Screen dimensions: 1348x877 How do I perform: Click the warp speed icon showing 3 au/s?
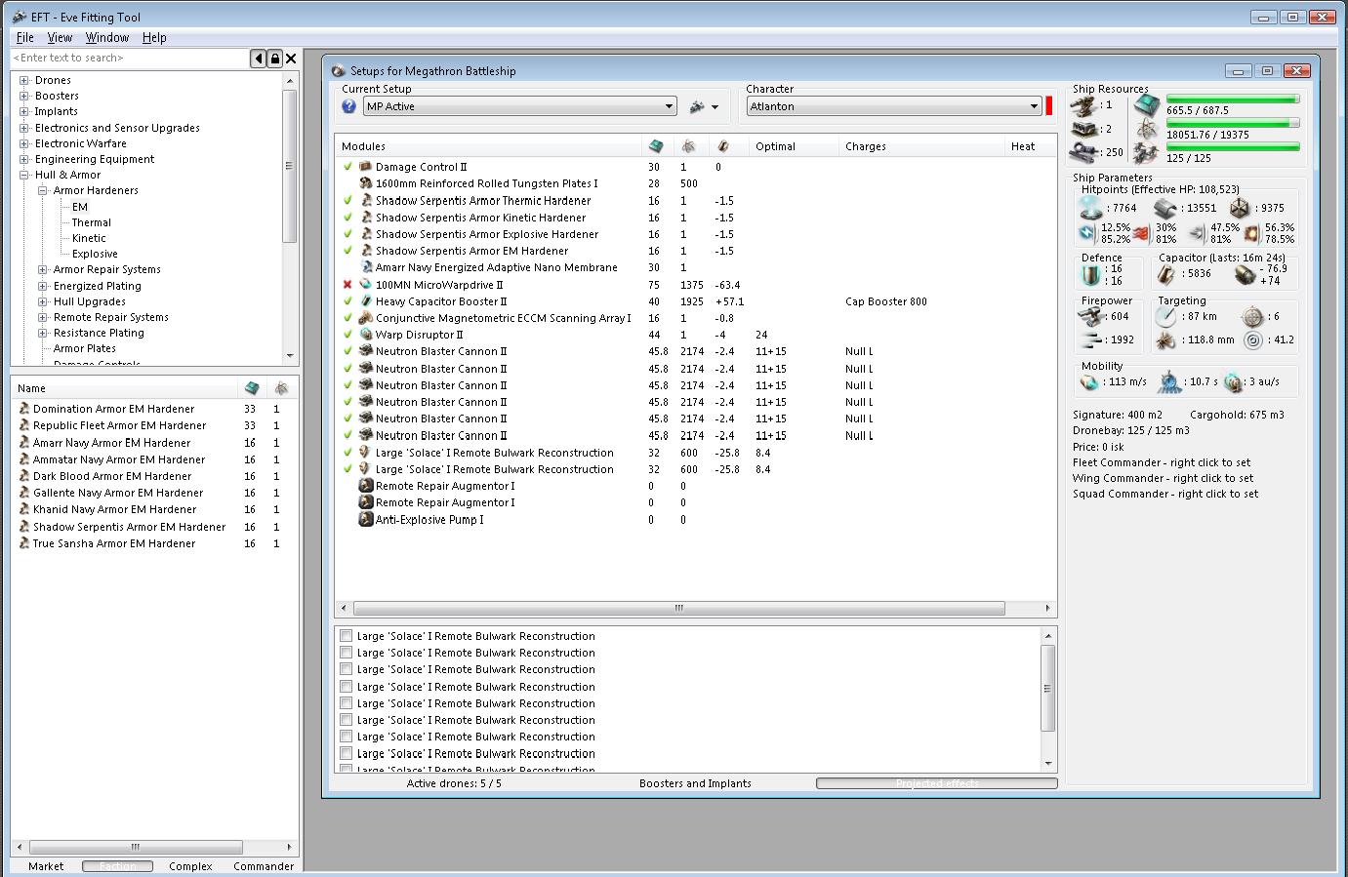tap(1233, 381)
